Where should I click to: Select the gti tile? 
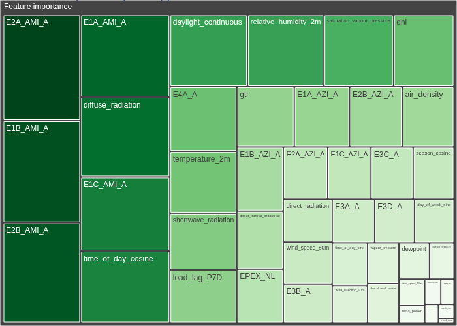tap(266, 117)
